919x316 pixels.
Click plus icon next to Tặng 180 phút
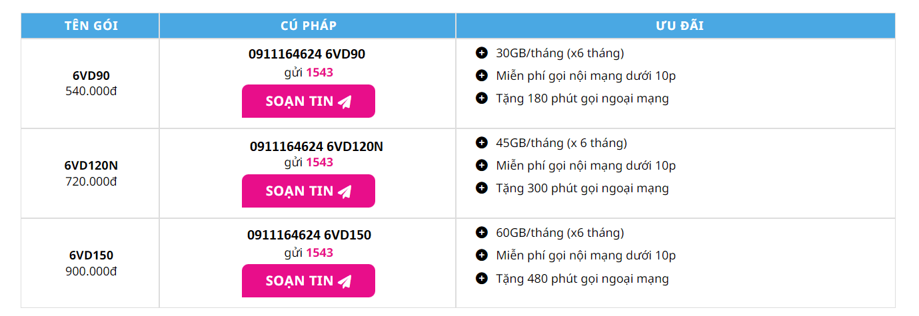482,98
